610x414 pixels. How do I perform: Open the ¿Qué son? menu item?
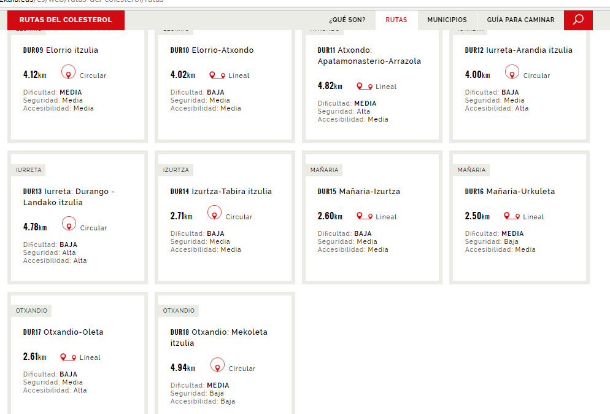tap(347, 20)
